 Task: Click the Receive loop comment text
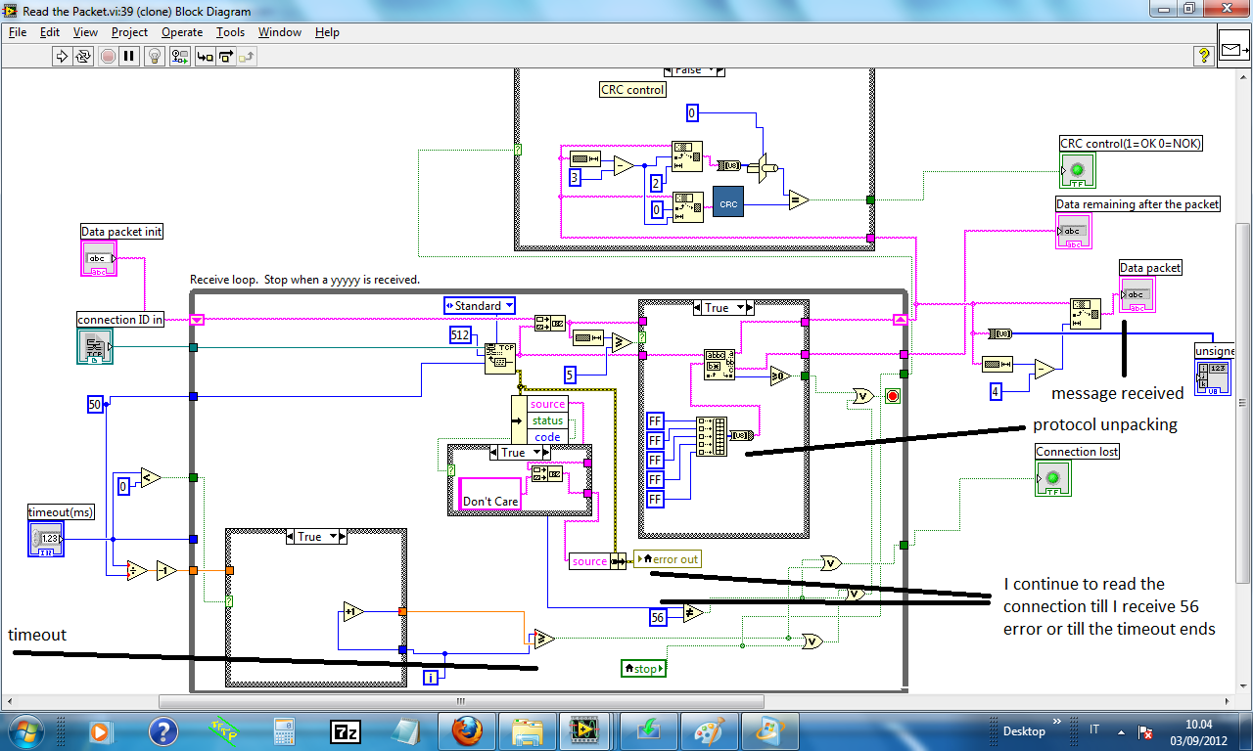coord(304,279)
